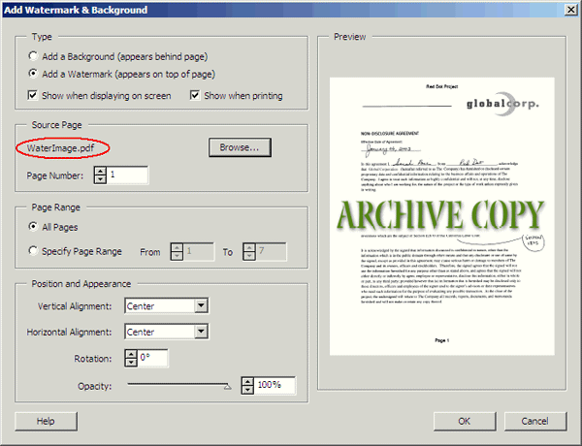Close the dialog with title bar X
This screenshot has height=446, width=582.
click(x=569, y=10)
